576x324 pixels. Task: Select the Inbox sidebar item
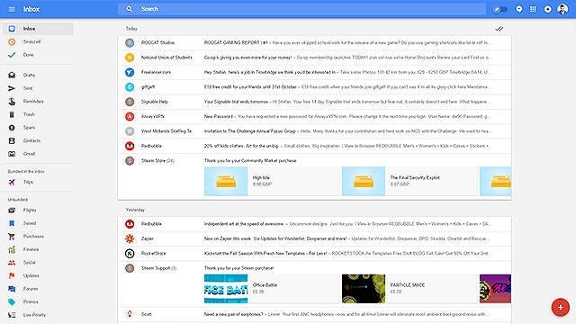[38, 29]
